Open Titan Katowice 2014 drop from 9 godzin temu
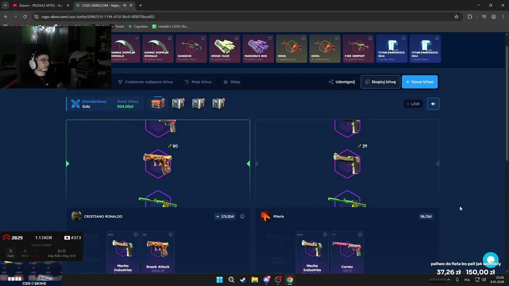The width and height of the screenshot is (509, 286). (392, 49)
